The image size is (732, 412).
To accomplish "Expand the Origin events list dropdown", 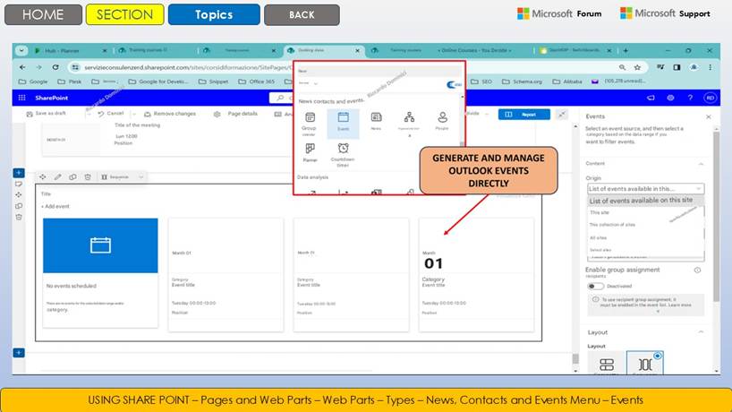I will (x=644, y=189).
